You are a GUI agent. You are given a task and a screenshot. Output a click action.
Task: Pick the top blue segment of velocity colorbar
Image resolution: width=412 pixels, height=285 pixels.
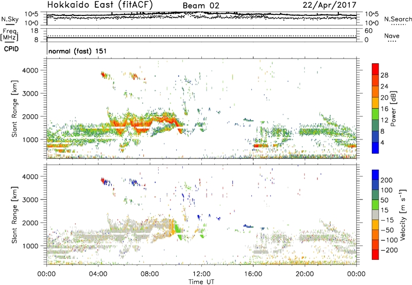coord(375,175)
